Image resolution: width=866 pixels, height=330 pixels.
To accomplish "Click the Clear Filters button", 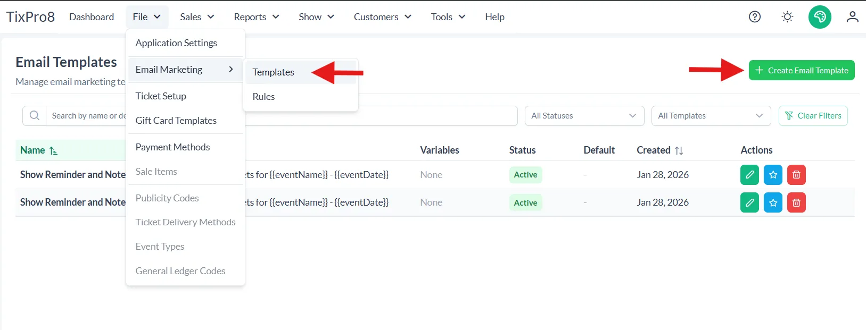I will 813,116.
